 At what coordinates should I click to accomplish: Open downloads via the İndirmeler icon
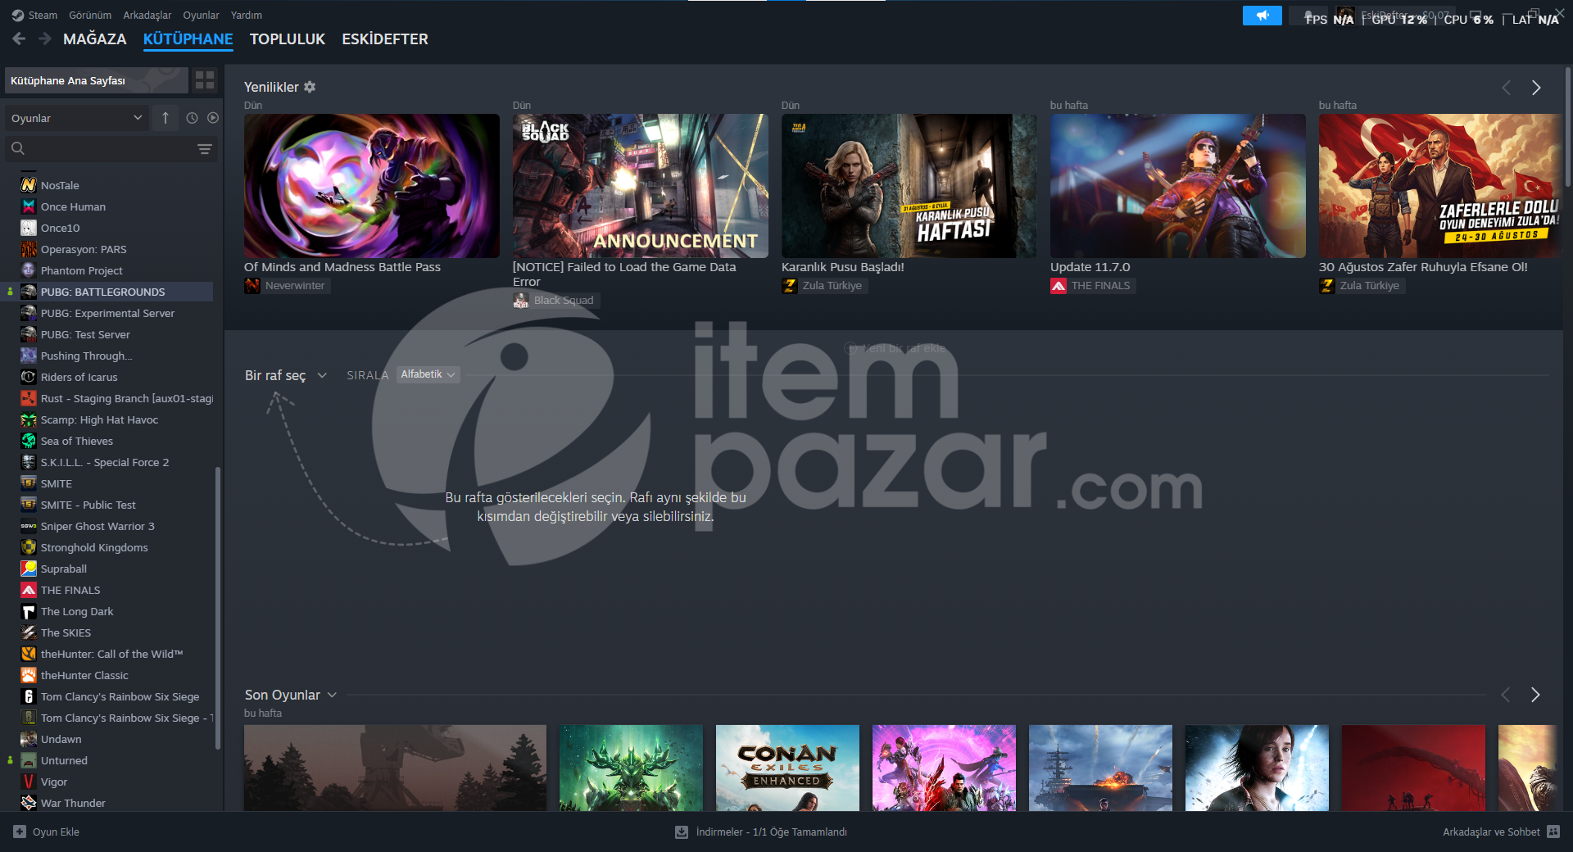(682, 832)
